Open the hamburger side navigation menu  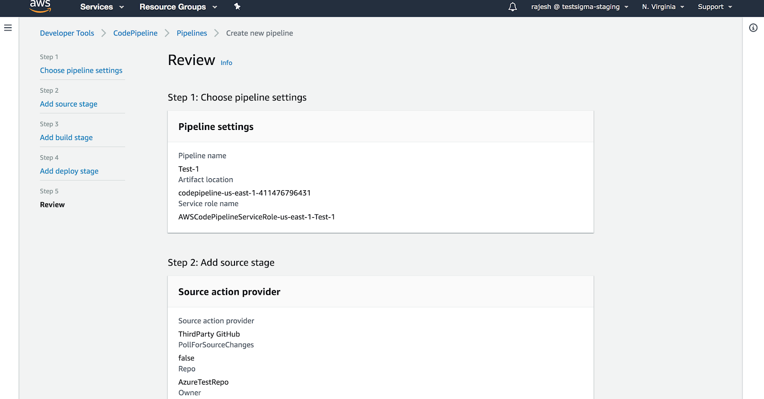[x=8, y=28]
